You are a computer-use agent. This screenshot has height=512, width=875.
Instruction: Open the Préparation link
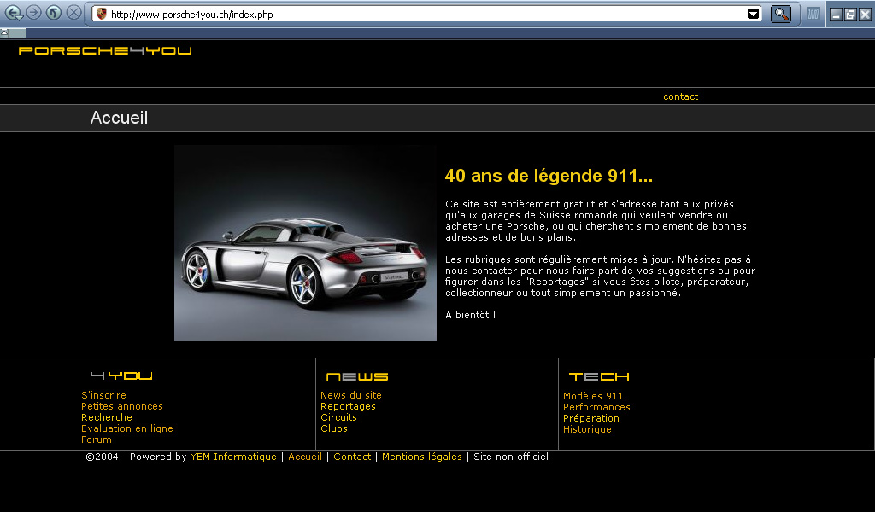coord(591,418)
